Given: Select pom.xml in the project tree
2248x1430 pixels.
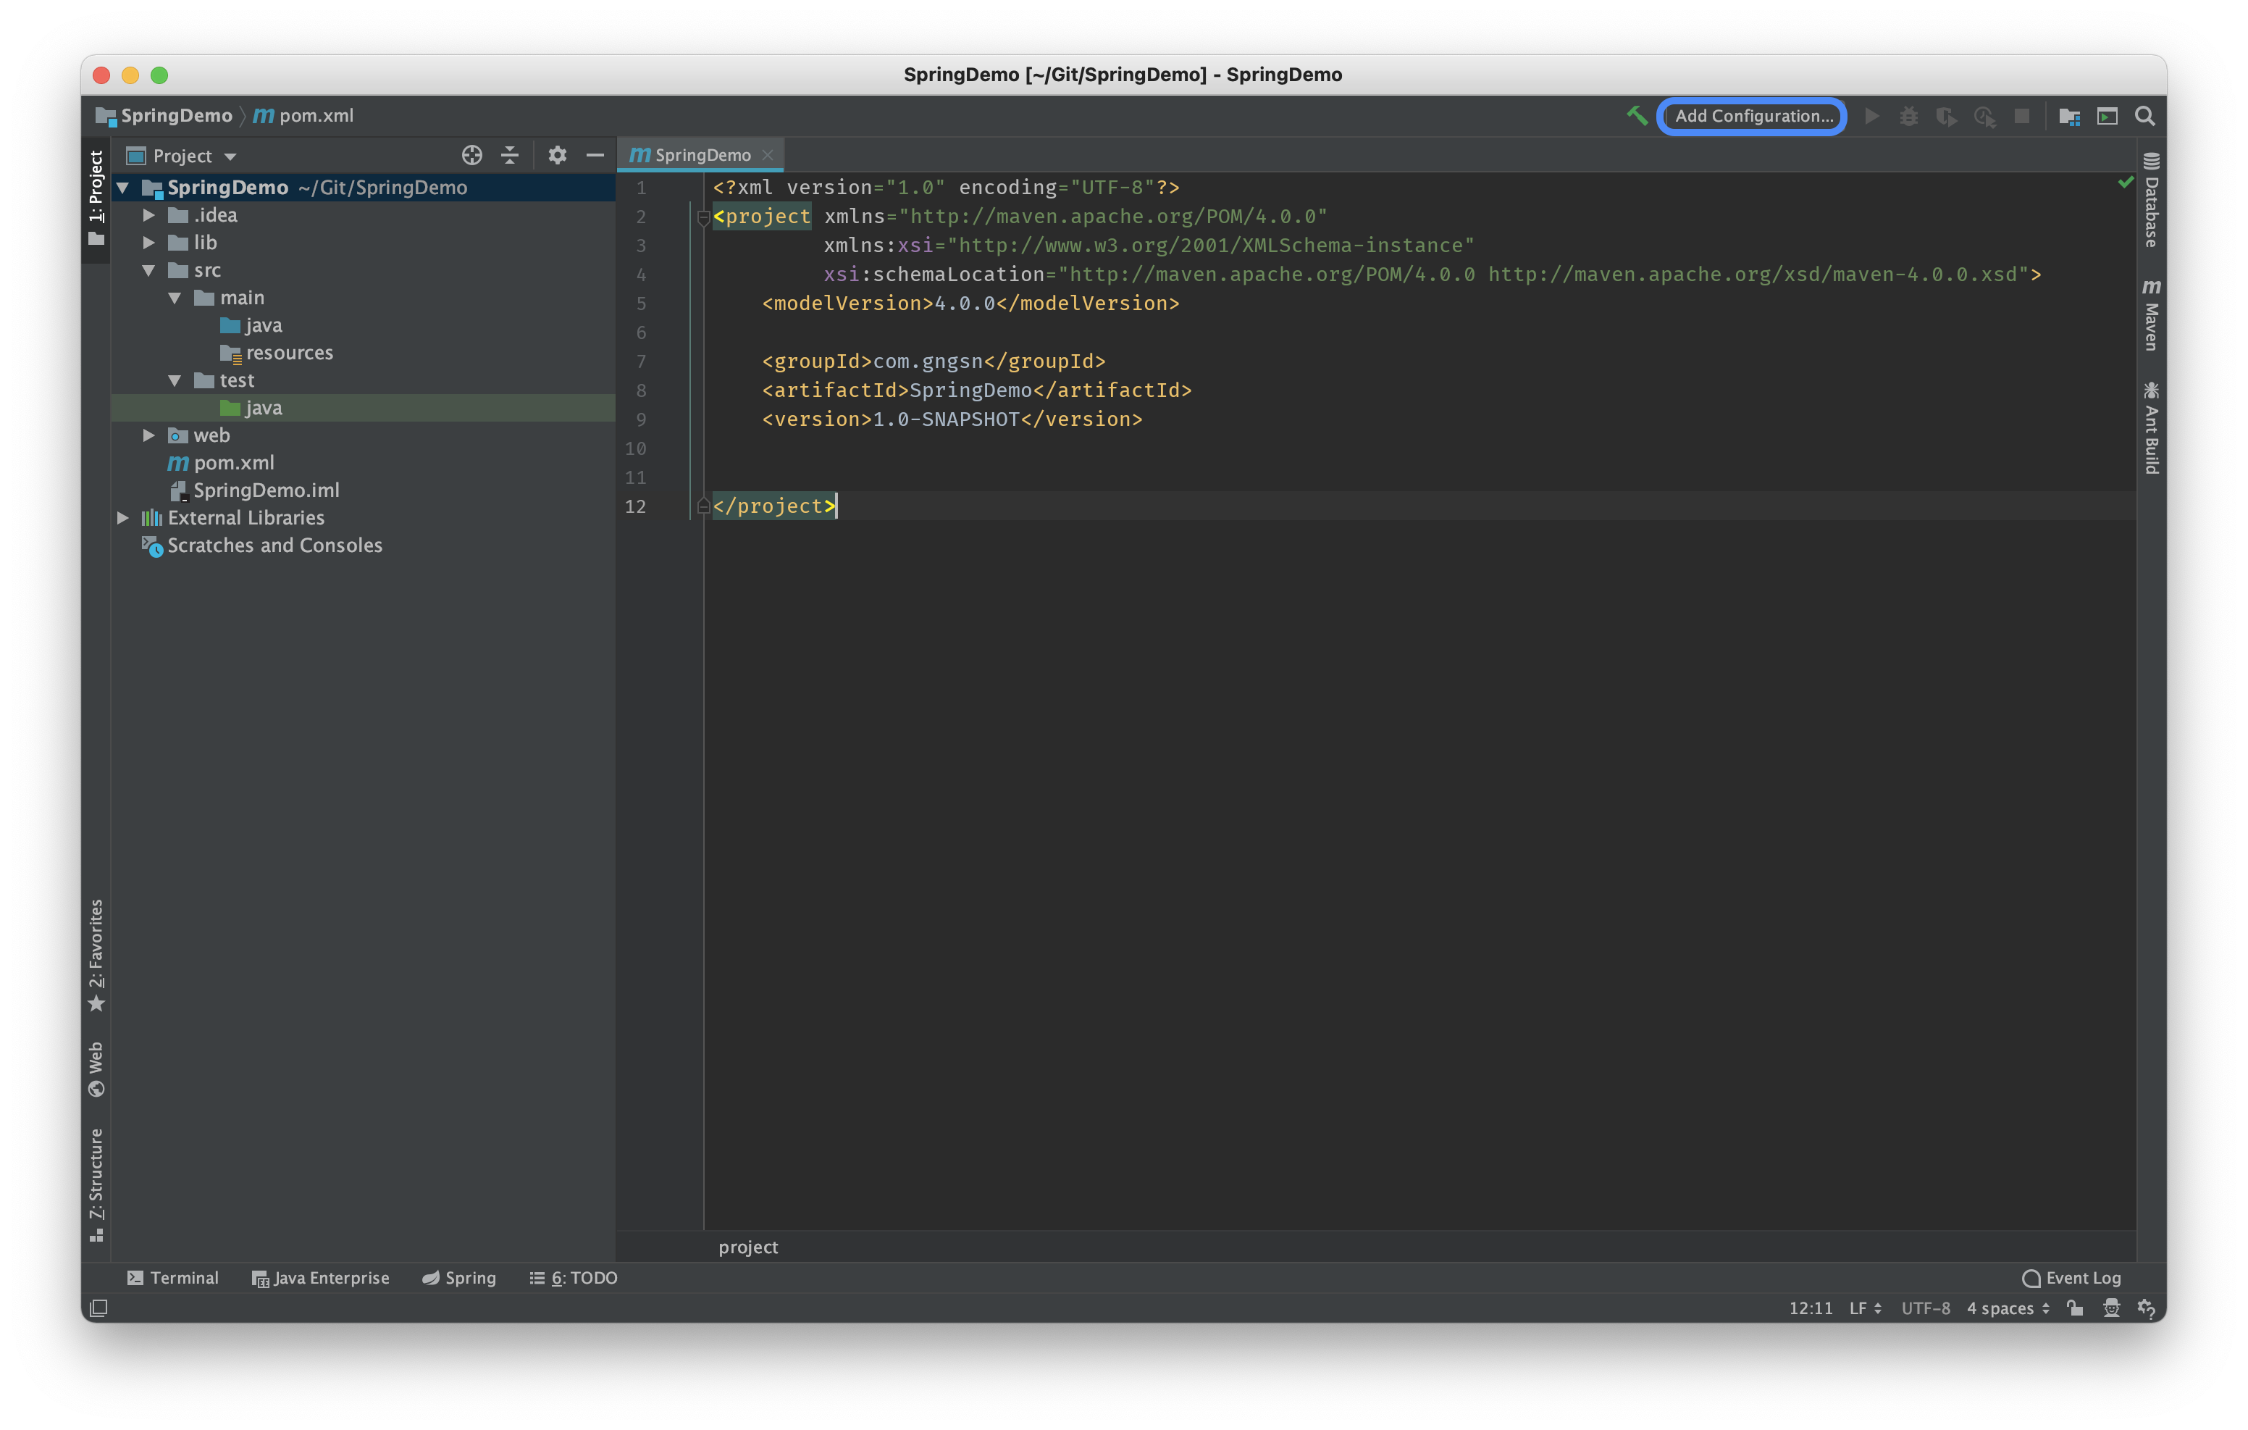Looking at the screenshot, I should pos(233,462).
